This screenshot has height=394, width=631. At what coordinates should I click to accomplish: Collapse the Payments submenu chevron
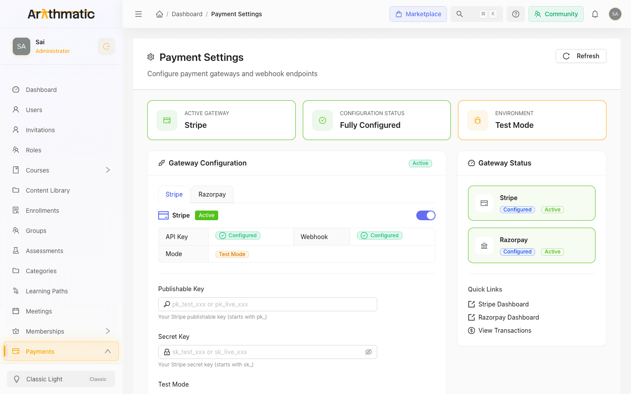(108, 351)
